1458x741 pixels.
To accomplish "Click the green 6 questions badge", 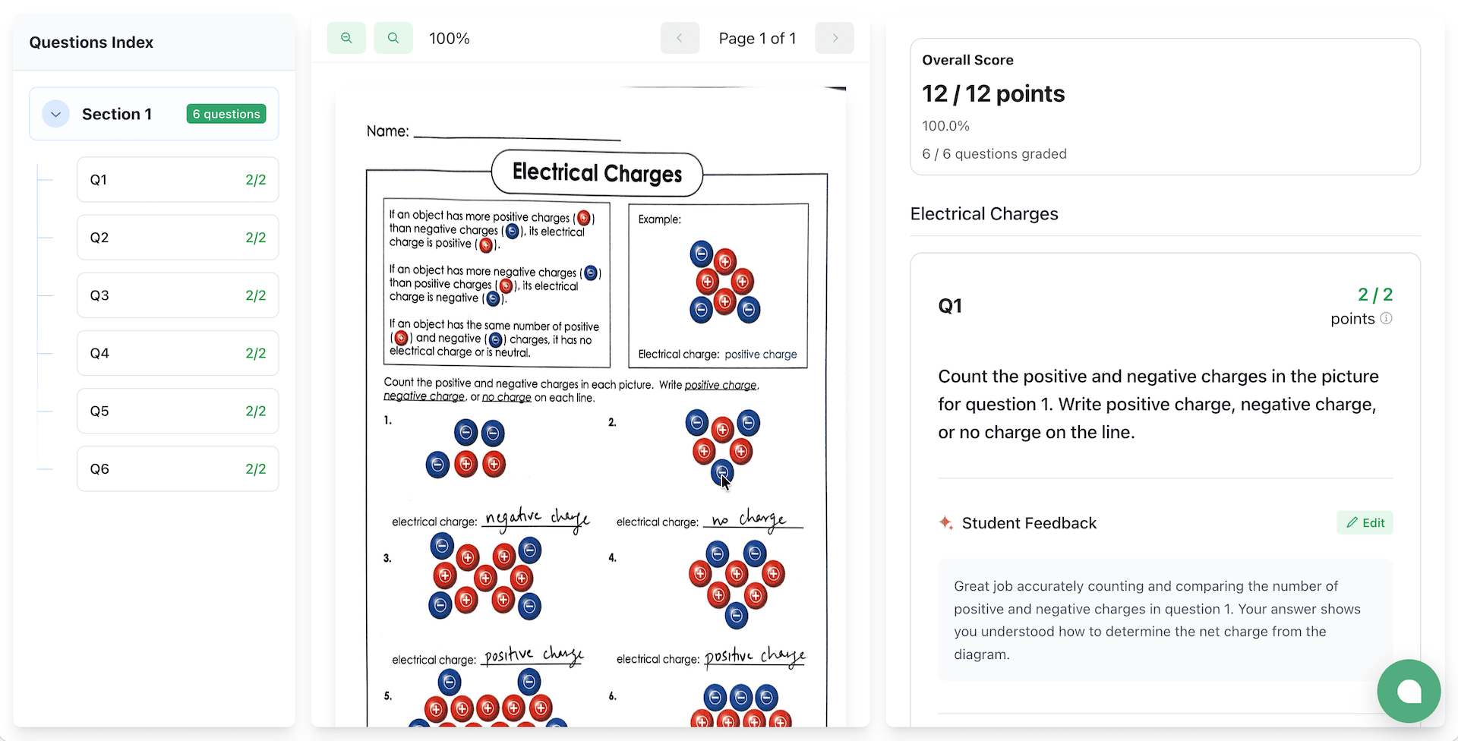I will pos(226,113).
